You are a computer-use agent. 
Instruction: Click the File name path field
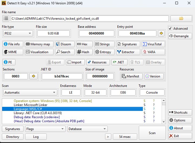pos(90,19)
